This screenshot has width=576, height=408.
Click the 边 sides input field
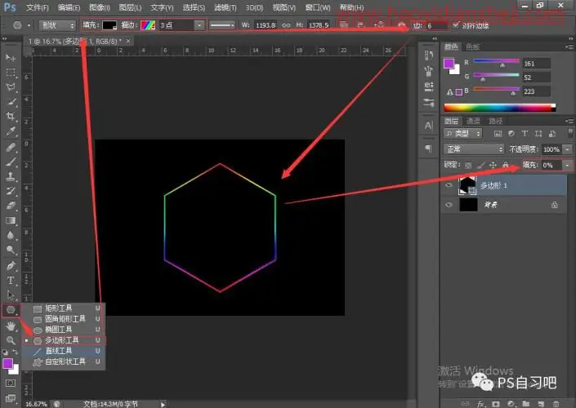coord(436,25)
